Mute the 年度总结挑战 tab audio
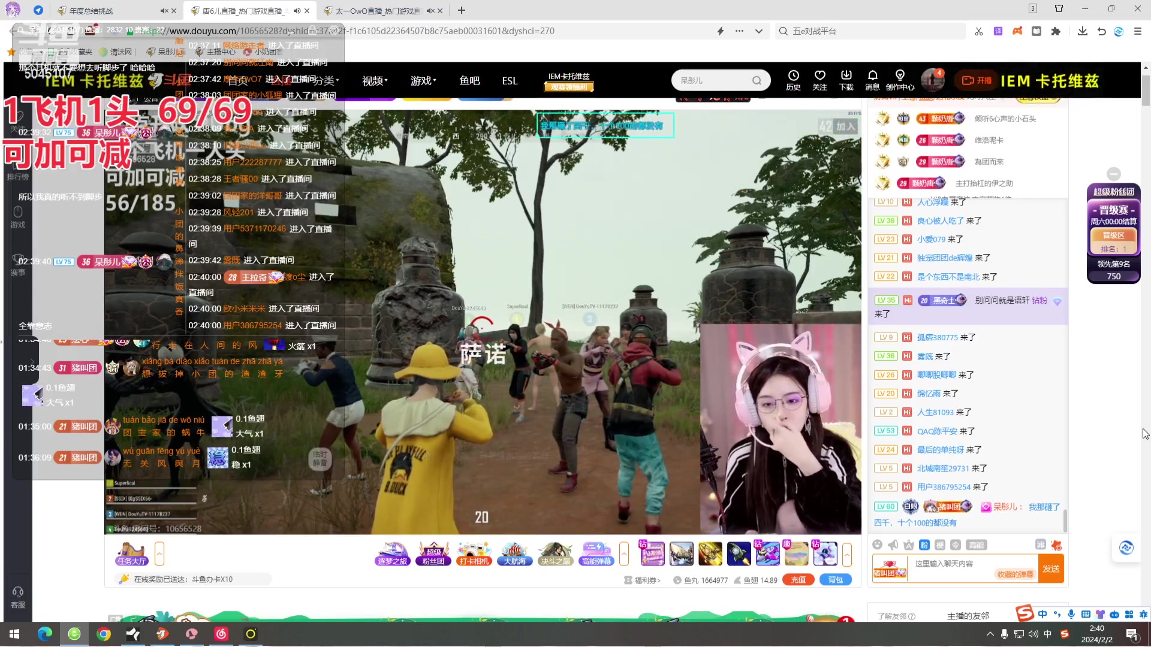Screen dimensions: 1151x647 coord(164,11)
